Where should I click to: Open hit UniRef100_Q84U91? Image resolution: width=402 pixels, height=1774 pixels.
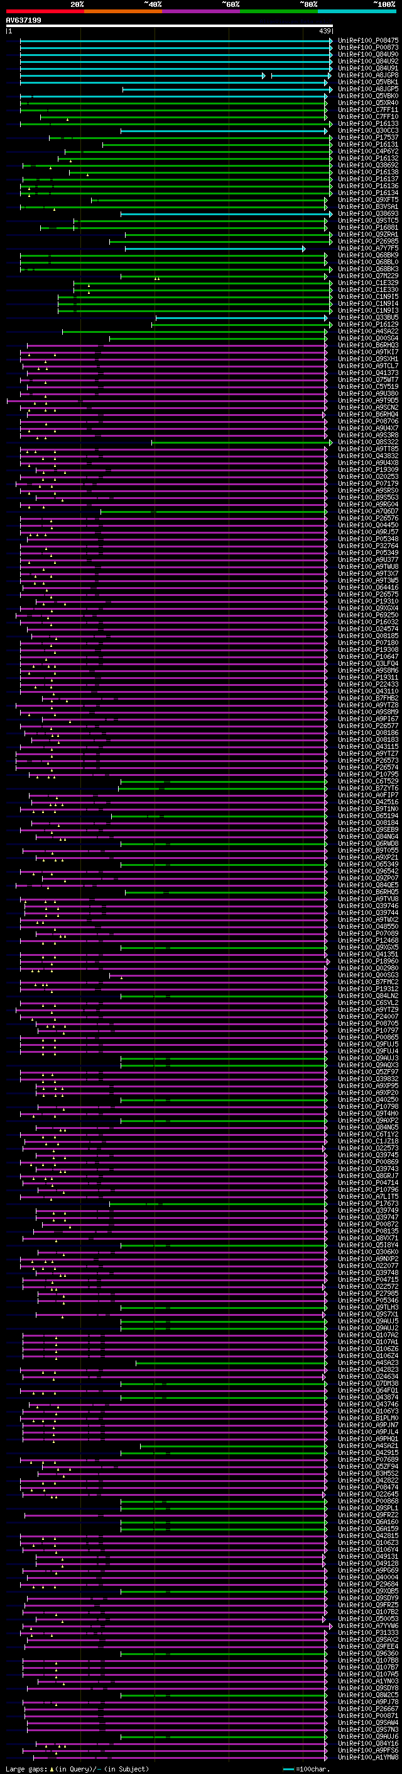368,68
